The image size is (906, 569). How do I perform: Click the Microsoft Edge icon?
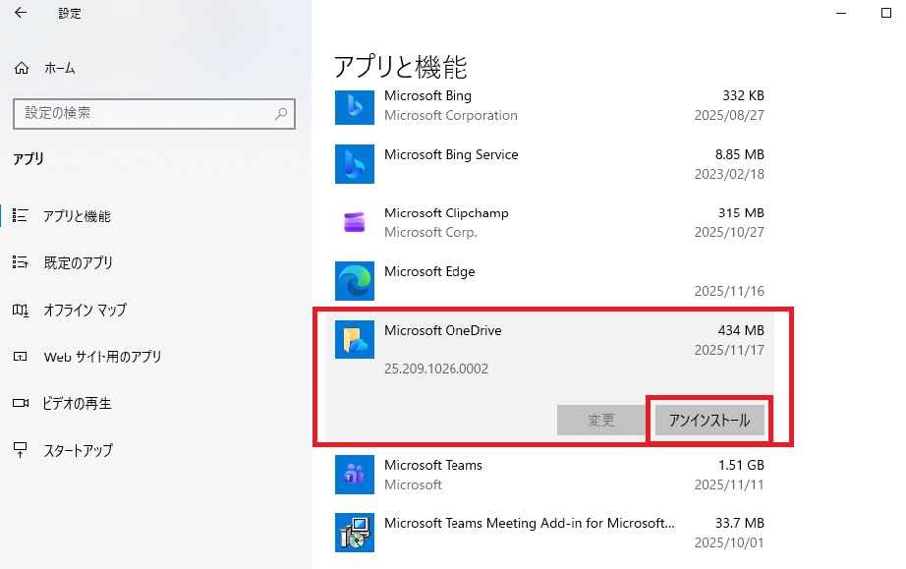(x=354, y=281)
